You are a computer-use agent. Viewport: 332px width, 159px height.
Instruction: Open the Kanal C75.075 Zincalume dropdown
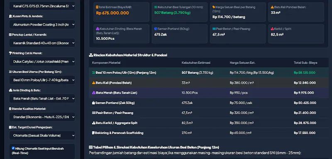coord(42,6)
